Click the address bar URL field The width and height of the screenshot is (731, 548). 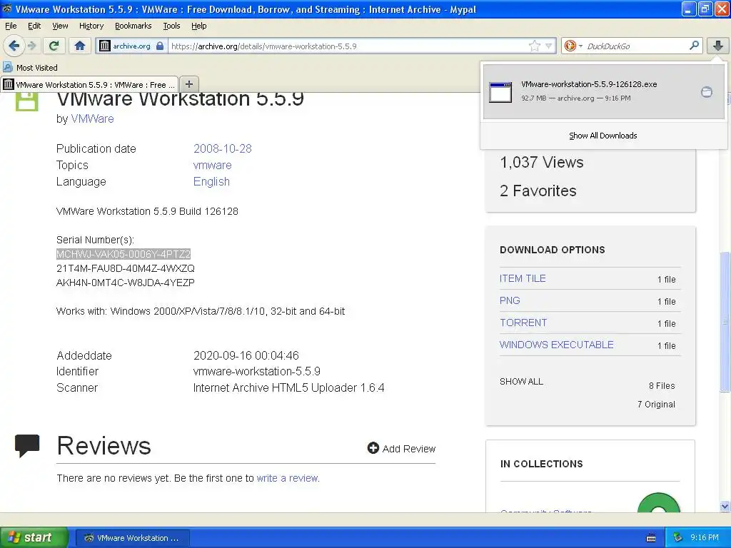[x=348, y=46]
